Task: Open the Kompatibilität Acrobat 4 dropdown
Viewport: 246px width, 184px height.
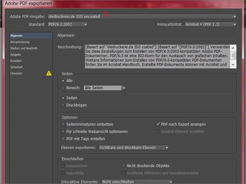Action: [211, 25]
